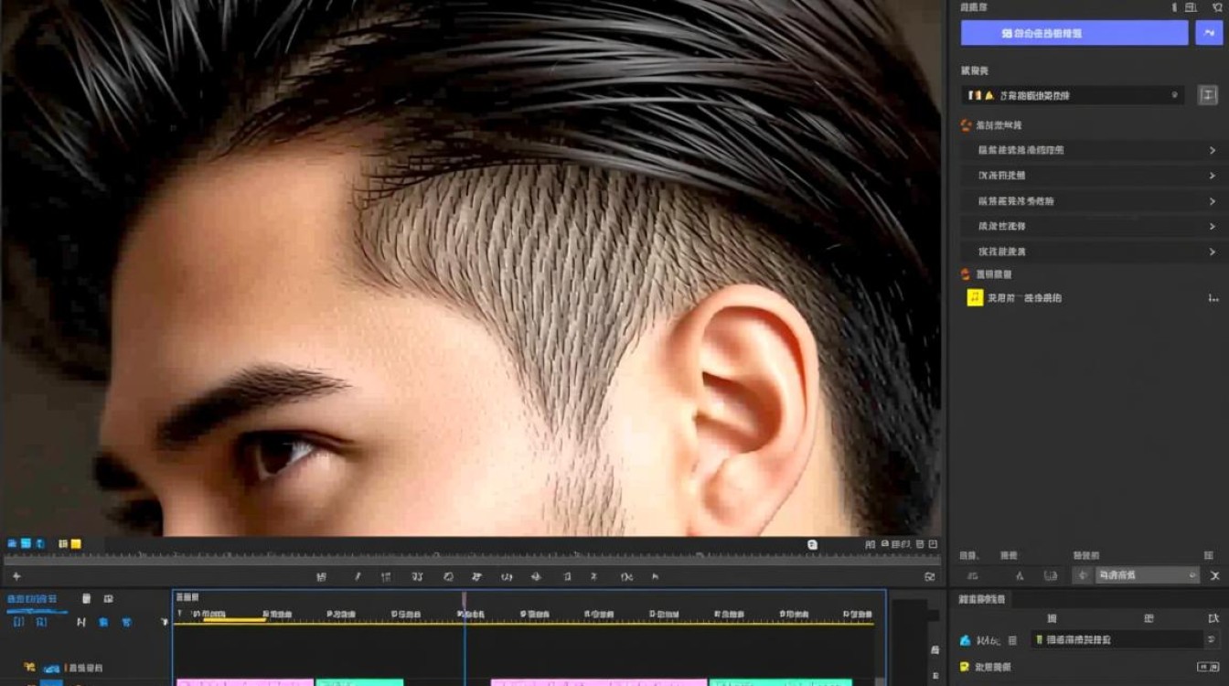Click the yellow music note icon
1229x686 pixels.
coord(975,297)
